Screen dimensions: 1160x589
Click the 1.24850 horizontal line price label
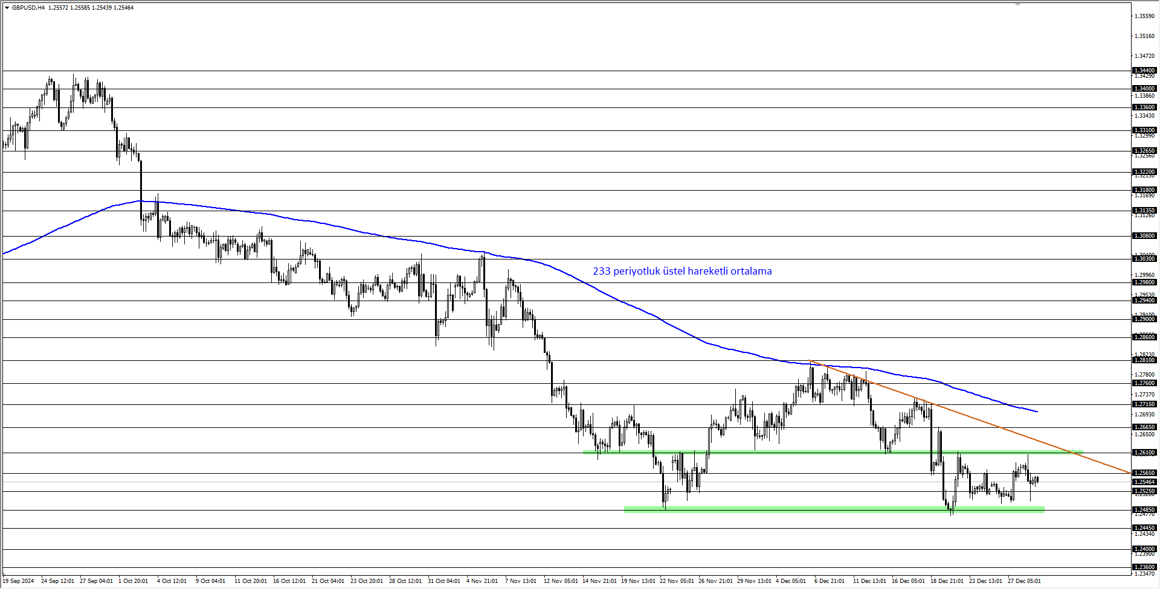(x=1144, y=510)
